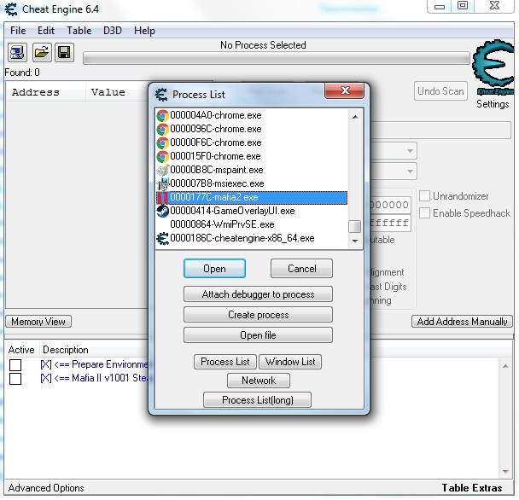
Task: Check the Mafia II v1001 active box
Action: tap(15, 379)
